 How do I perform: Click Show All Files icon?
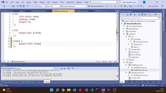(x=145, y=14)
